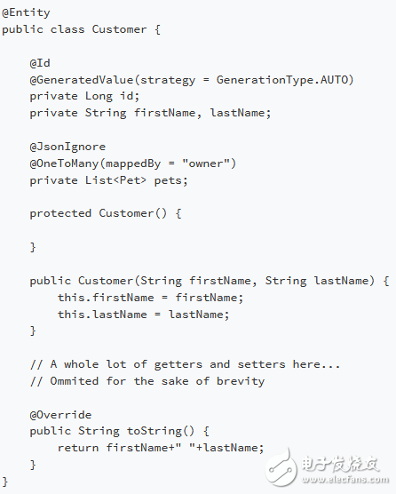Click the @OneToMany annotation

pos(64,163)
